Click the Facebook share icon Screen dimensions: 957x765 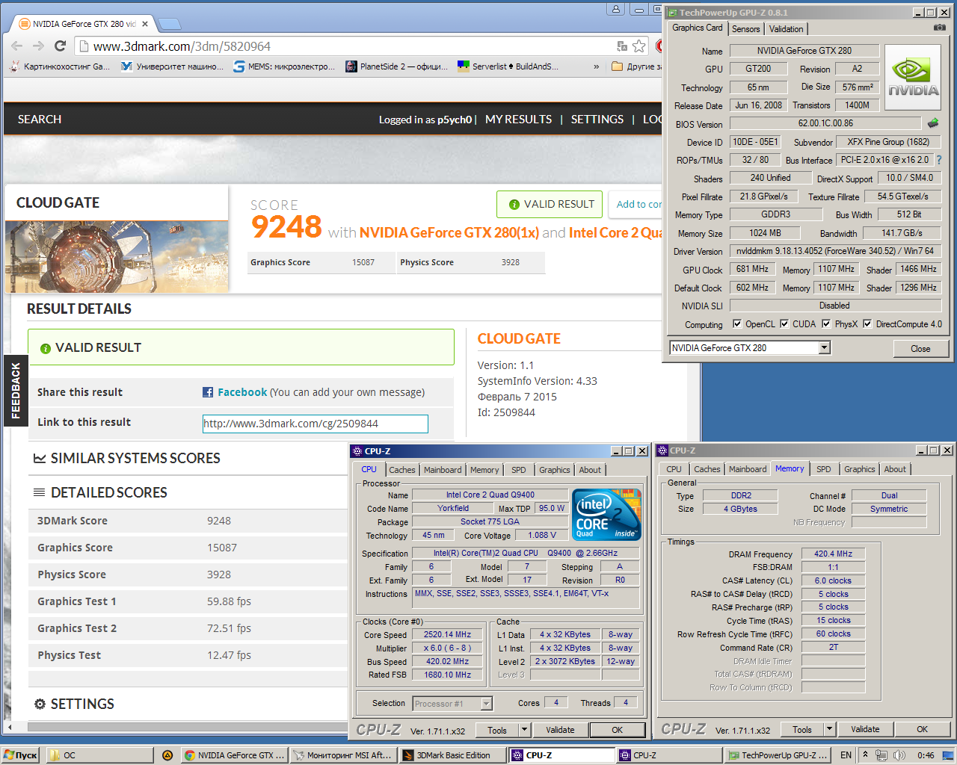(208, 392)
